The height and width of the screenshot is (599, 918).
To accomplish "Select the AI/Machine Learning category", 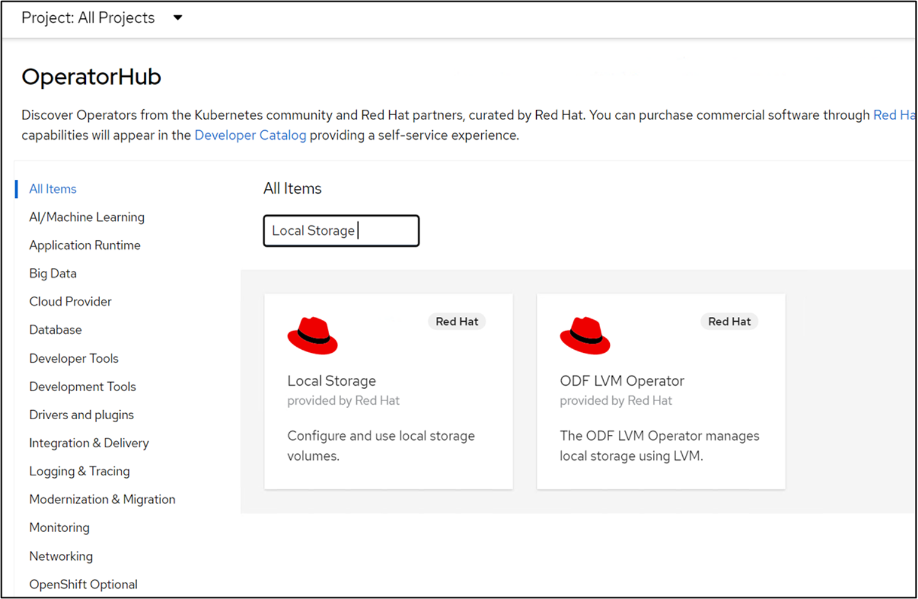I will pos(87,217).
